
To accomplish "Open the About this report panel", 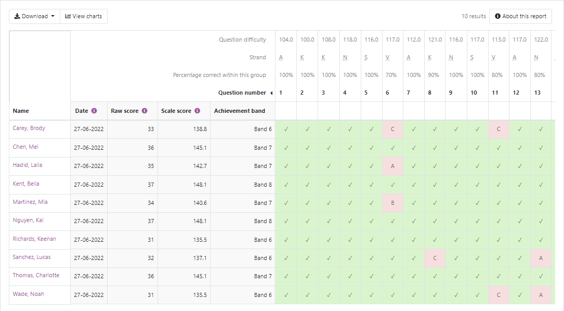I will 520,16.
